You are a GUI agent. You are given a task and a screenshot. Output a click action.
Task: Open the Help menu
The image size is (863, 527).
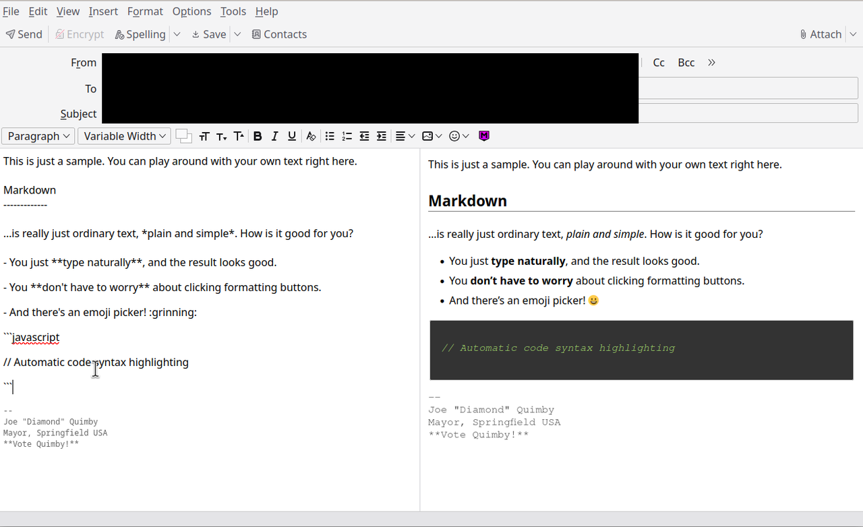266,11
